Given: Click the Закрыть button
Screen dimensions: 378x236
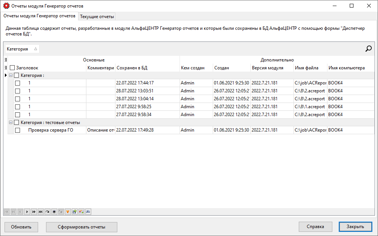Looking at the screenshot, I should [355, 227].
